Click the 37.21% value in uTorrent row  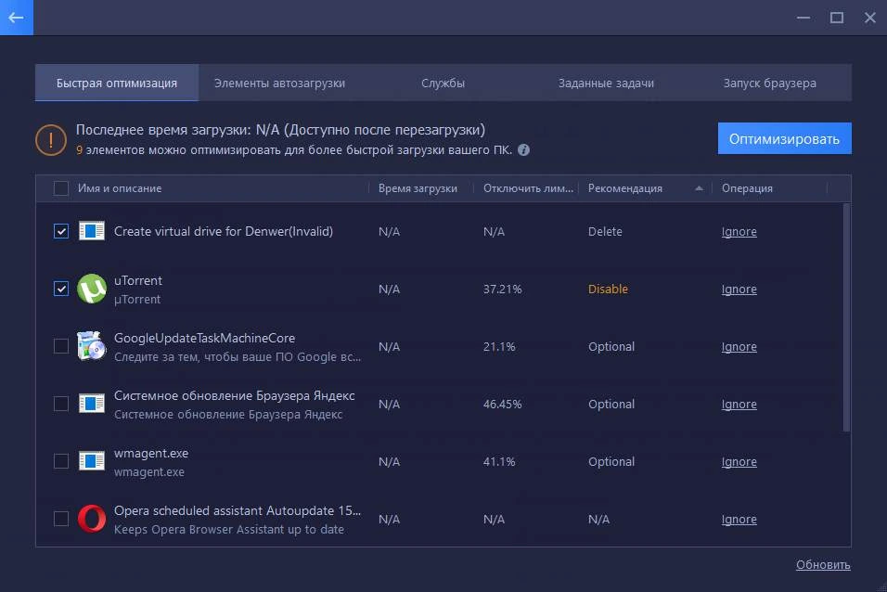(502, 290)
